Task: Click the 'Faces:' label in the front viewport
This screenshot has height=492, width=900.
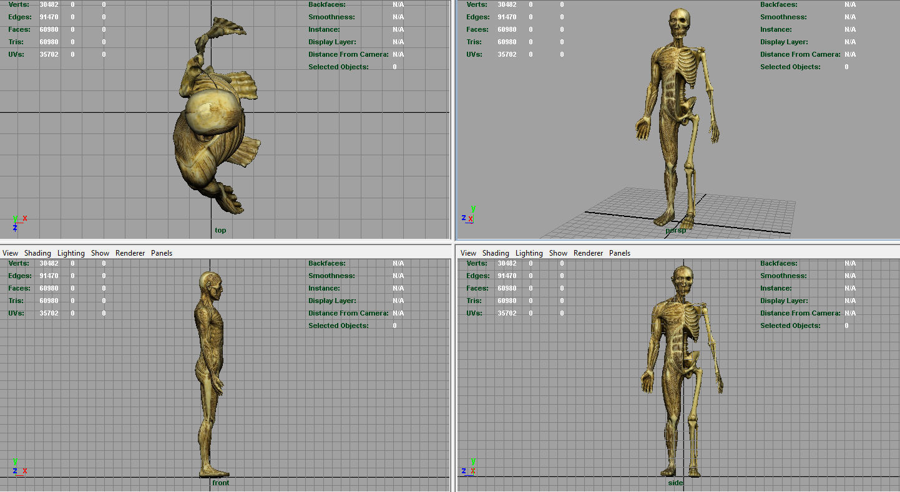Action: (x=19, y=288)
